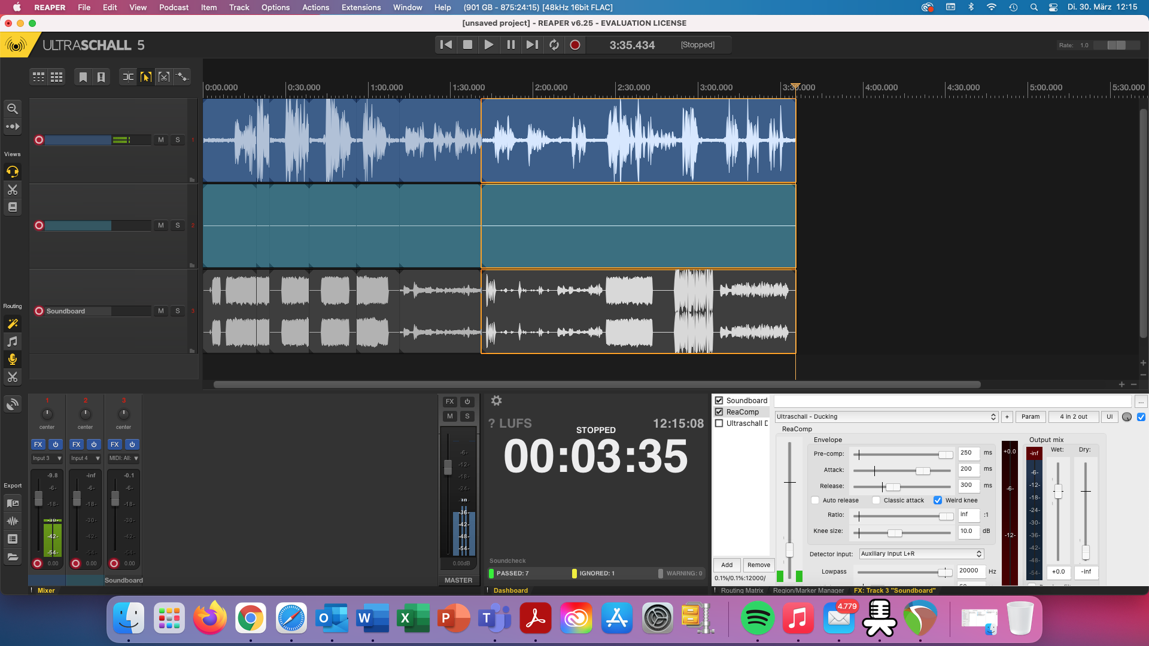Click the Release slider handle
This screenshot has width=1149, height=646.
coord(893,487)
